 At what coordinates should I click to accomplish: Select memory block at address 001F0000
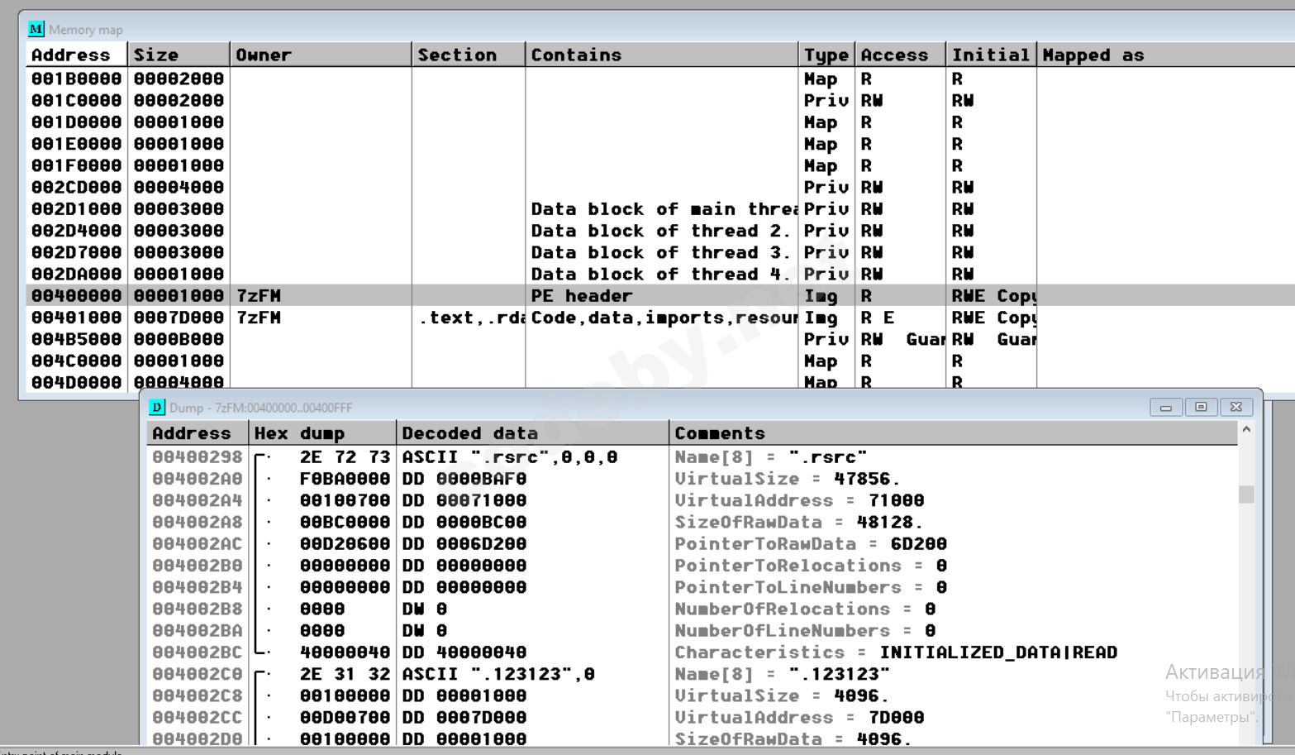[661, 165]
